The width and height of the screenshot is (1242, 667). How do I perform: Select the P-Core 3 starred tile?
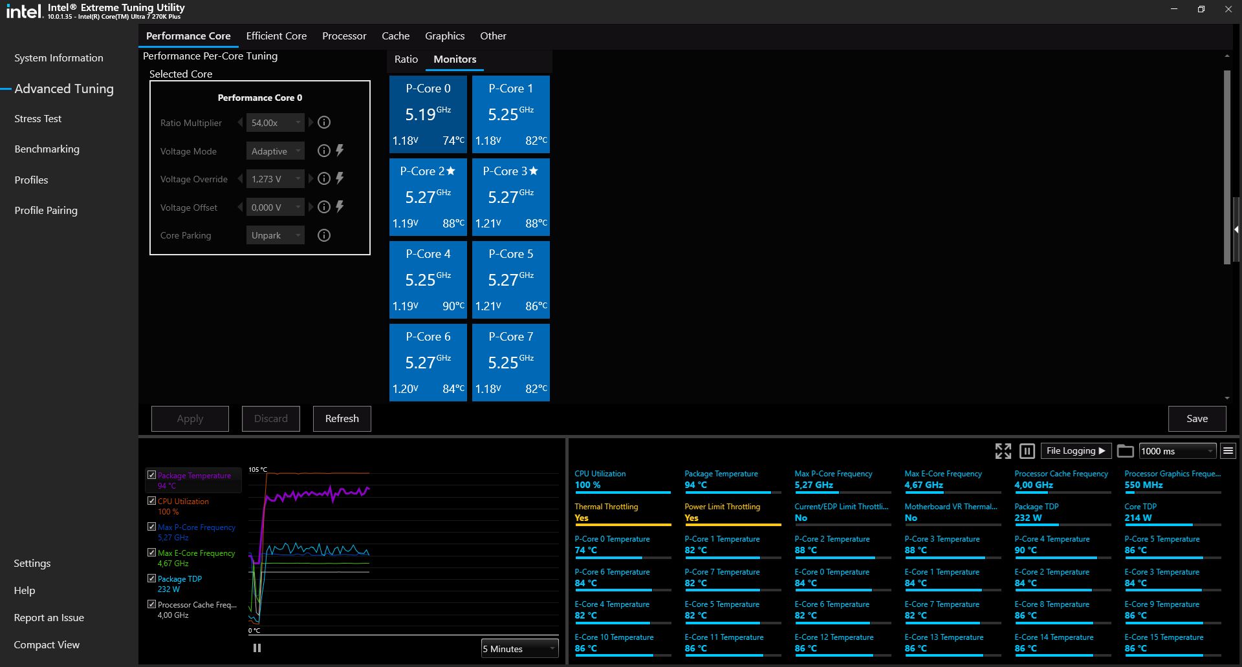[x=510, y=197]
